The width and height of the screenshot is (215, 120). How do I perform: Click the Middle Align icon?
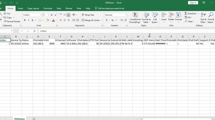(x=64, y=15)
